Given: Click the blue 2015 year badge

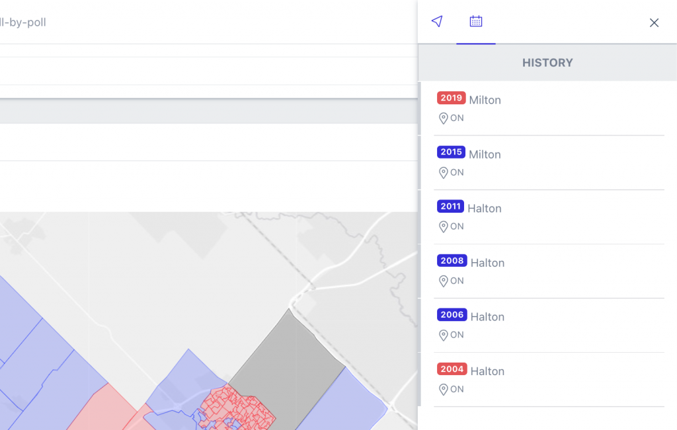Looking at the screenshot, I should coord(452,153).
